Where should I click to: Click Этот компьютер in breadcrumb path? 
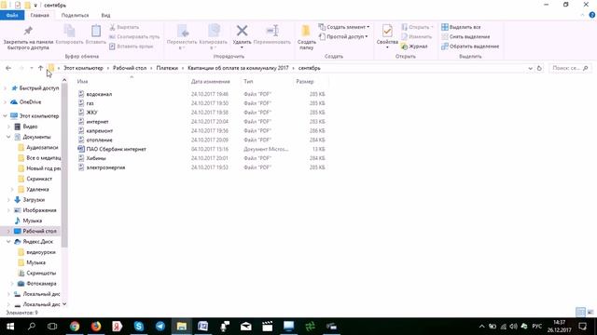[83, 68]
